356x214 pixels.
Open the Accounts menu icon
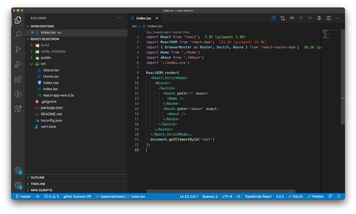point(18,171)
